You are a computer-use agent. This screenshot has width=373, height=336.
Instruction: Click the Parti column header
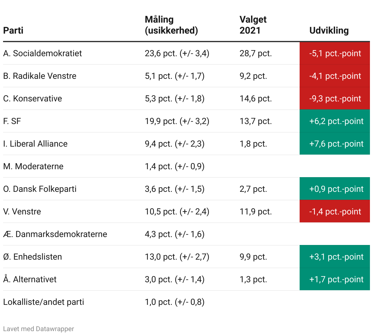click(x=13, y=31)
